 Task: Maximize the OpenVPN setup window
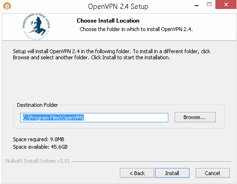point(209,4)
